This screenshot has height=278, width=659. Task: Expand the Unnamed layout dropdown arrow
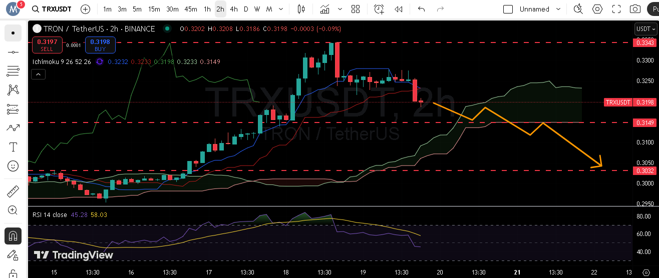pos(559,9)
